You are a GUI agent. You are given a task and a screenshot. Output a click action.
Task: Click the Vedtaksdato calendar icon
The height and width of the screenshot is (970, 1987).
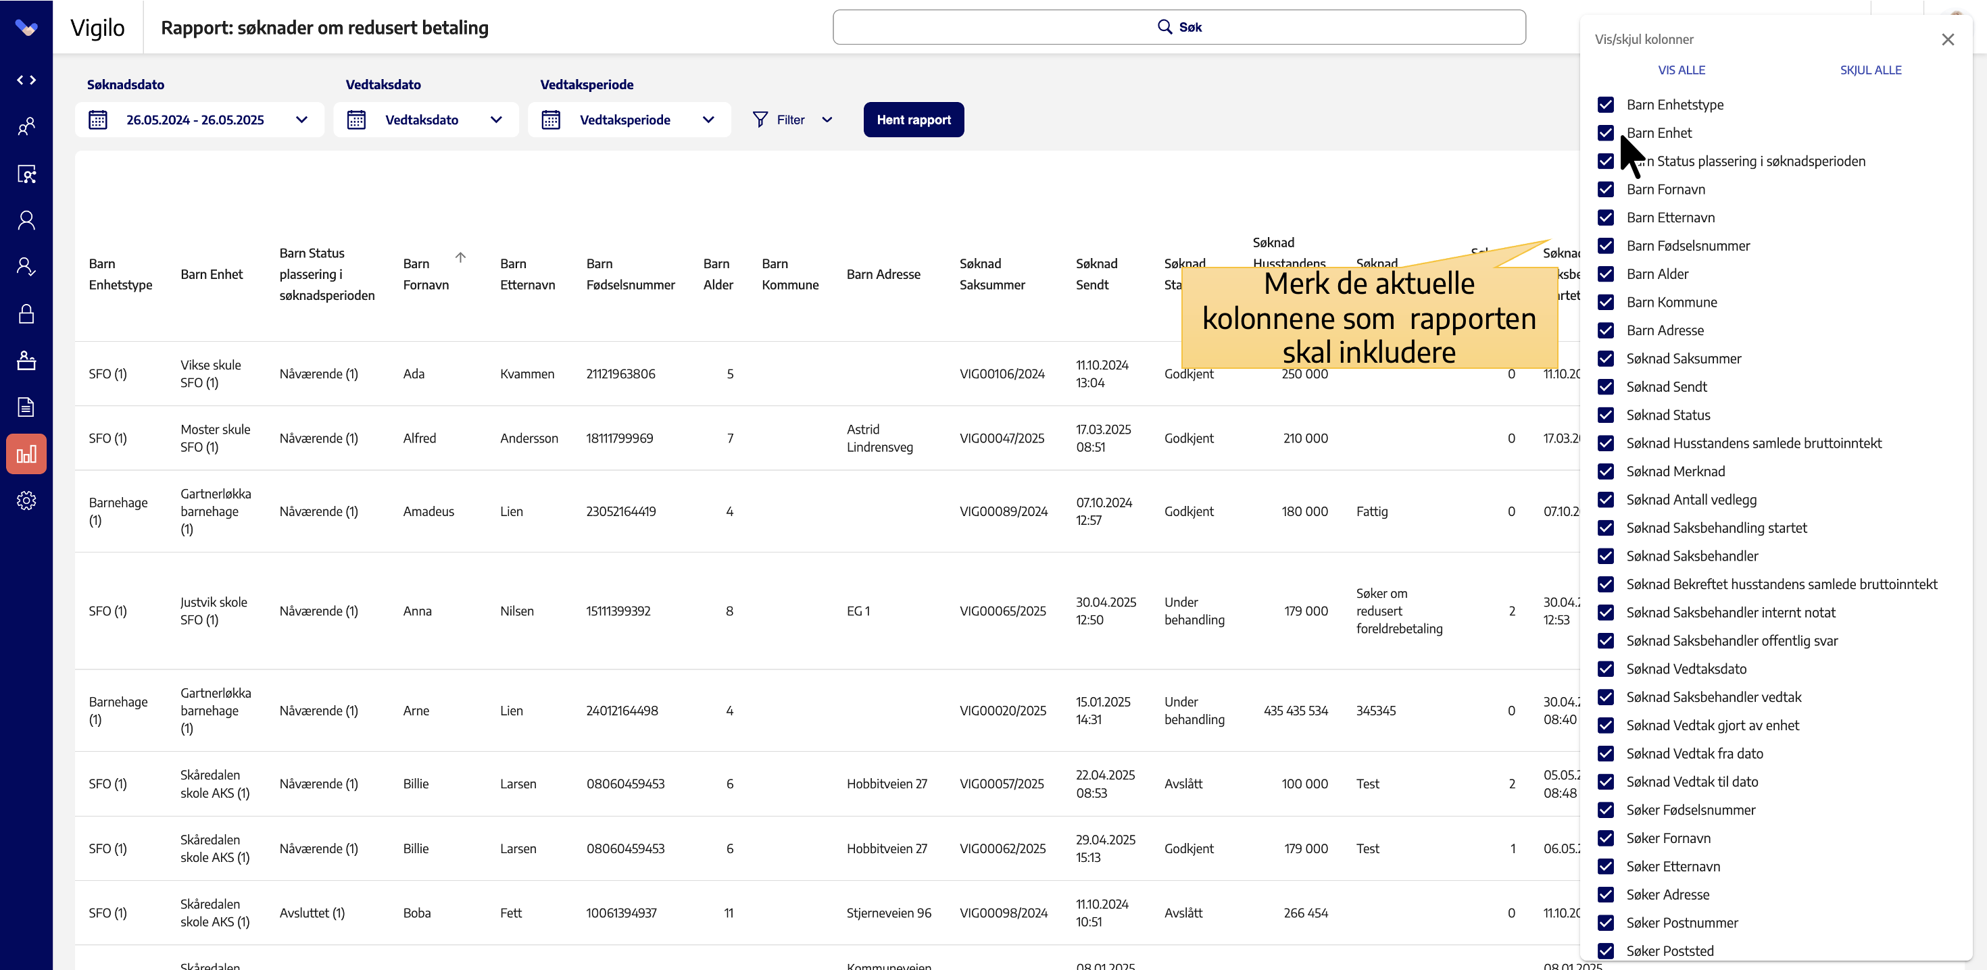pyautogui.click(x=356, y=120)
